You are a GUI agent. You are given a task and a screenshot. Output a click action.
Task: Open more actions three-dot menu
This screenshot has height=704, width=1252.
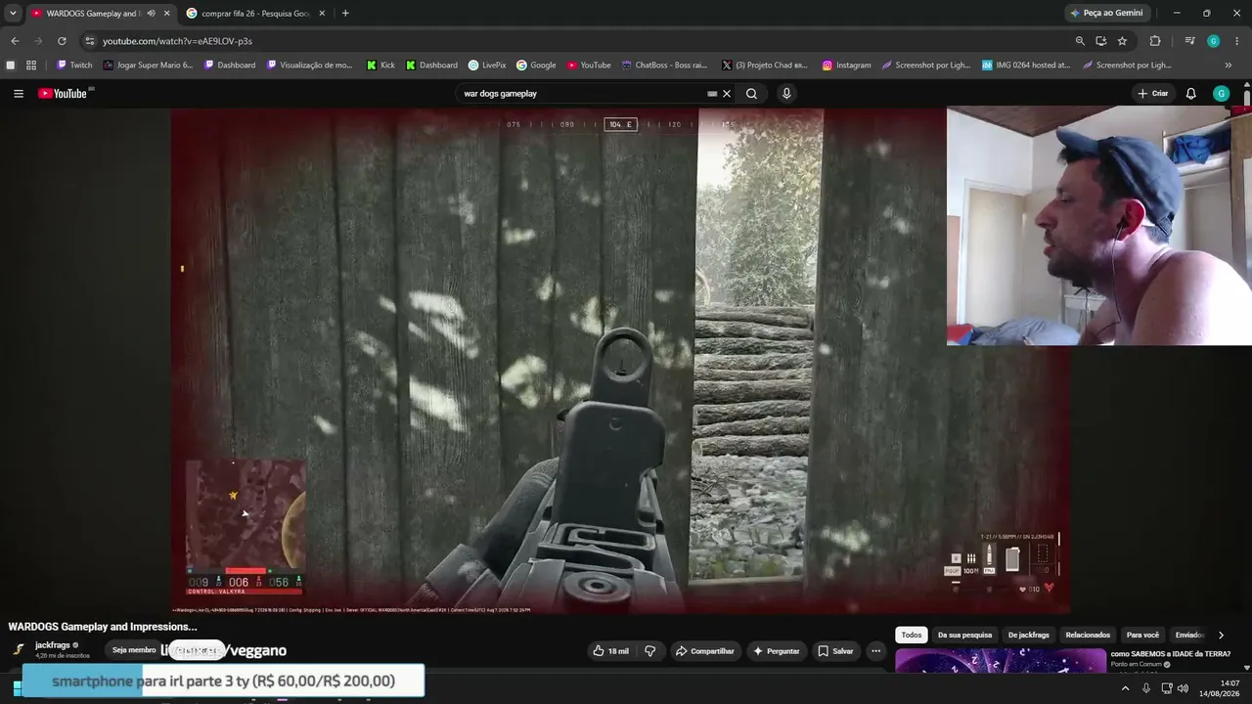tap(876, 651)
